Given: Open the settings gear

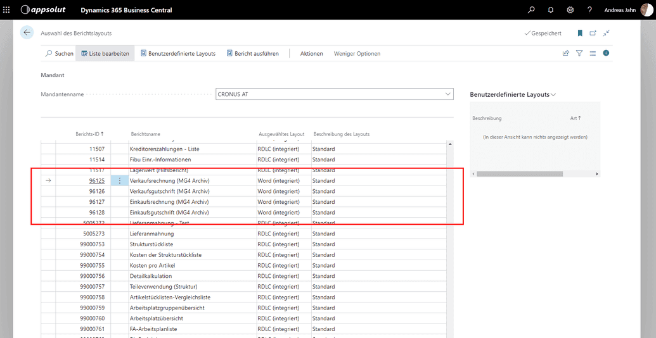Looking at the screenshot, I should click(x=570, y=10).
